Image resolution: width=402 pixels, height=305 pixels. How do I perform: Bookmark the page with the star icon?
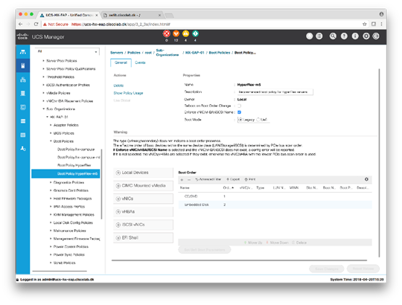point(365,24)
